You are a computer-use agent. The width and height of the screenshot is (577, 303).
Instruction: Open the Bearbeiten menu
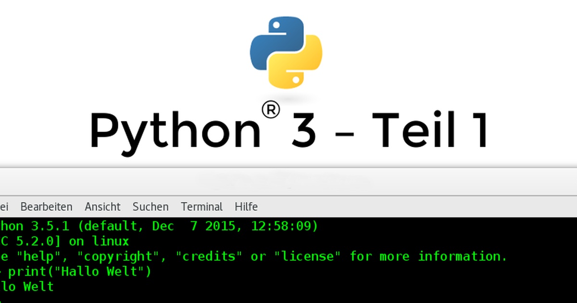[46, 206]
